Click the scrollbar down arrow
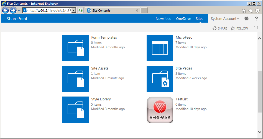The height and width of the screenshot is (139, 263). tap(259, 132)
